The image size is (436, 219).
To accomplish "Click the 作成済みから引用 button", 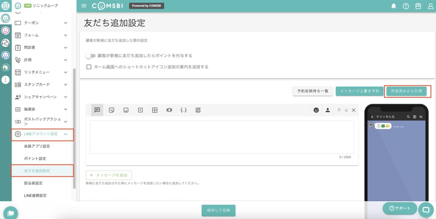I will coord(406,91).
